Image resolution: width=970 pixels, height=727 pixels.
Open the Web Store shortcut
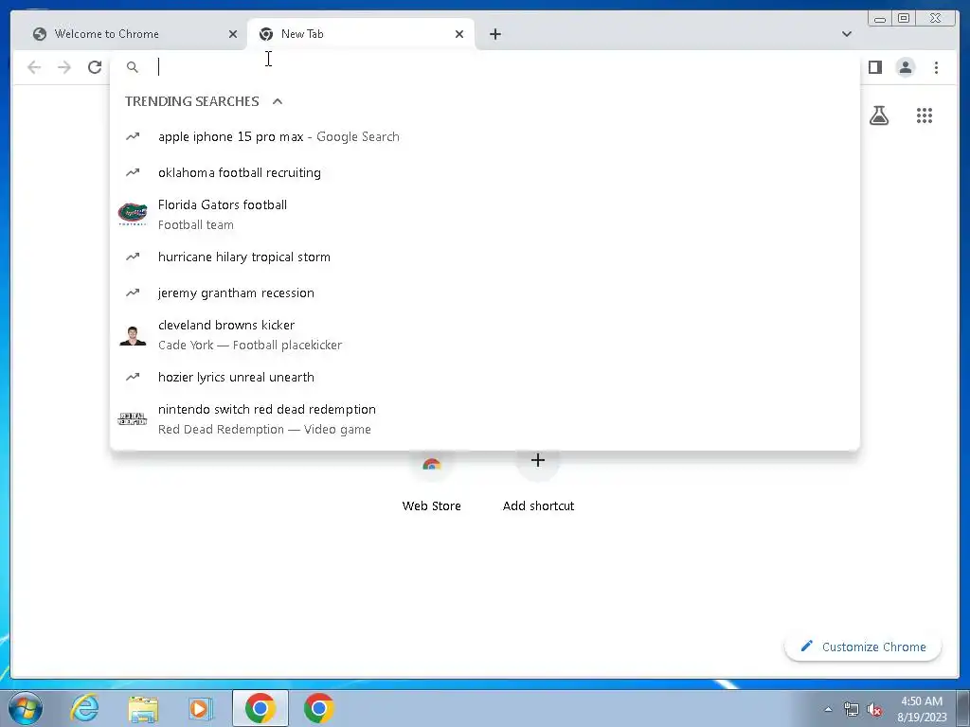click(431, 482)
